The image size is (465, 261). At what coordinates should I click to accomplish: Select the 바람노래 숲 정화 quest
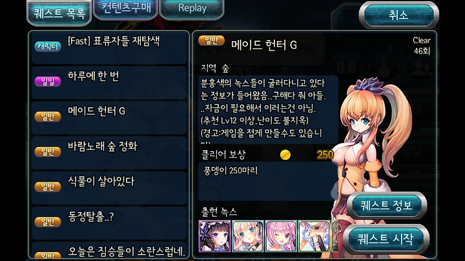point(109,153)
